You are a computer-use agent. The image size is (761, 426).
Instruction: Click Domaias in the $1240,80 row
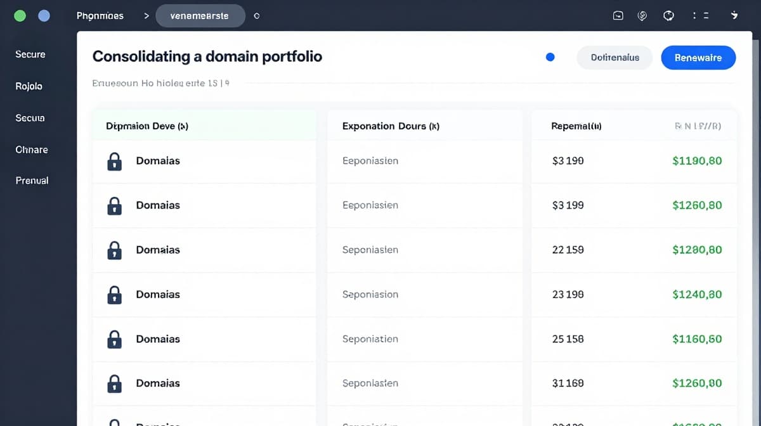(x=158, y=295)
